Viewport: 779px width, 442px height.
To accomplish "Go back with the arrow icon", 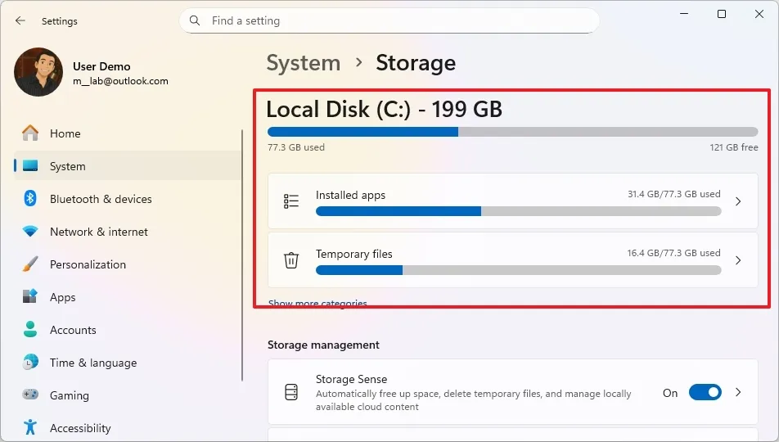I will [20, 21].
